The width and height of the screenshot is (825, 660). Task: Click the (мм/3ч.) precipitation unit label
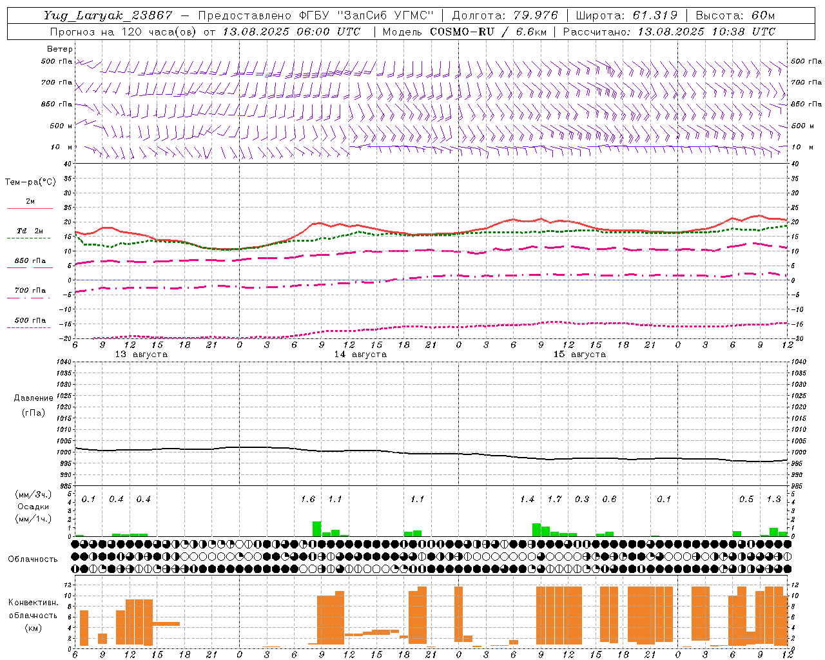click(x=32, y=494)
